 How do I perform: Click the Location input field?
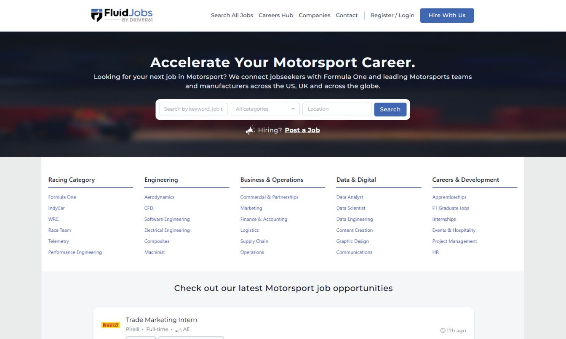[x=336, y=109]
